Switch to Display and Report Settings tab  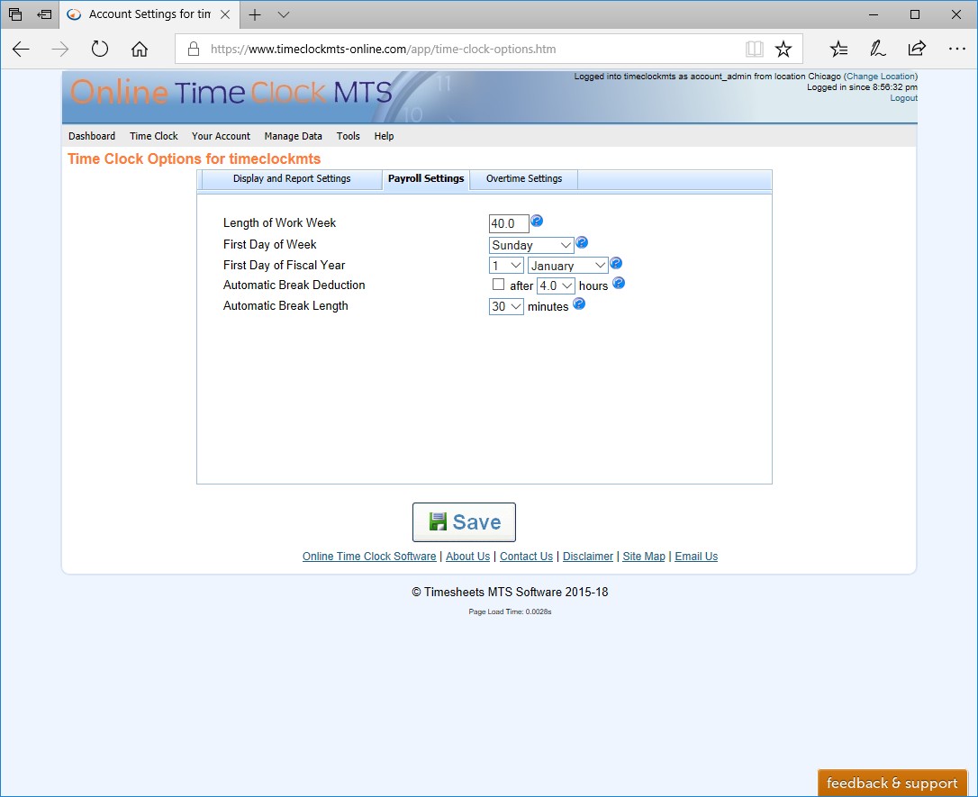tap(291, 179)
